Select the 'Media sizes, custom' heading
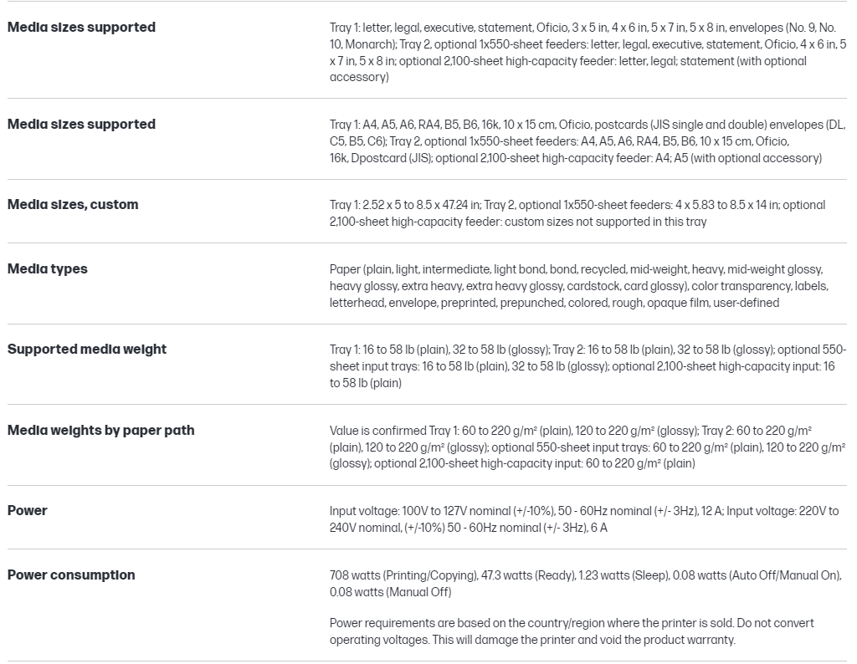The width and height of the screenshot is (857, 664). (x=73, y=205)
